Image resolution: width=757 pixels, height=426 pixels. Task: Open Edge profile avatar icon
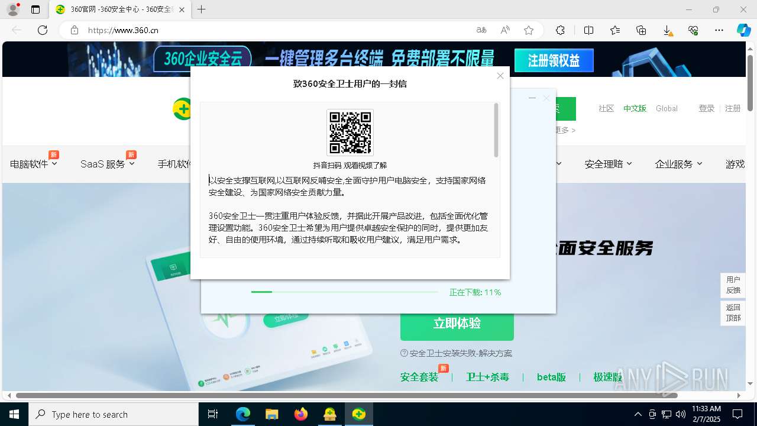tap(13, 9)
